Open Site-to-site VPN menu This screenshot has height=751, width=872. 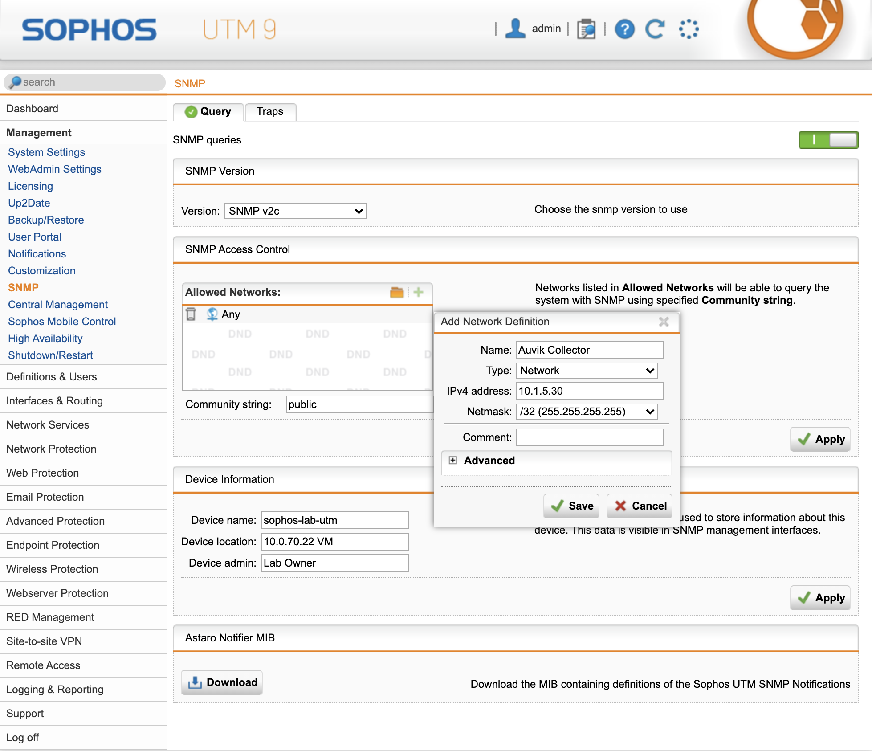click(x=84, y=641)
